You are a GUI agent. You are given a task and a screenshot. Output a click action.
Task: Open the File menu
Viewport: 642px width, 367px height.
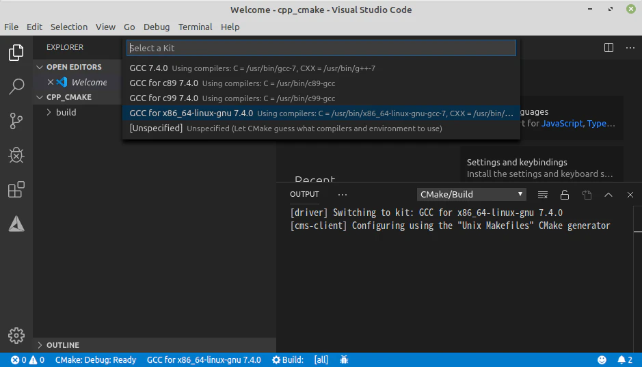pyautogui.click(x=11, y=27)
